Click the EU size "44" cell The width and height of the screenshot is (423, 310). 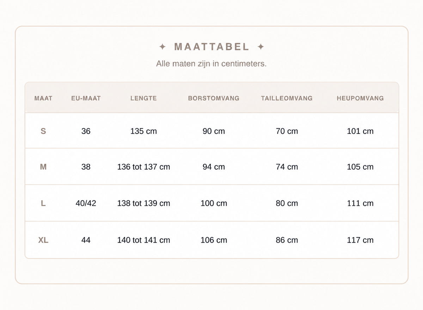pyautogui.click(x=86, y=240)
